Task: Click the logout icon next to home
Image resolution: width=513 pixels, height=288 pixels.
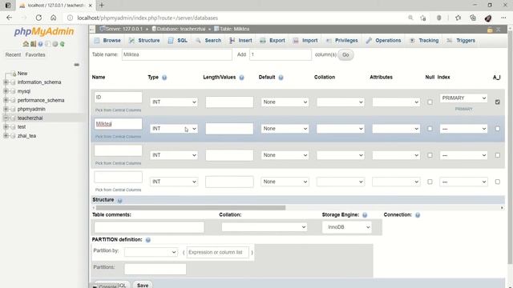Action: 33,44
